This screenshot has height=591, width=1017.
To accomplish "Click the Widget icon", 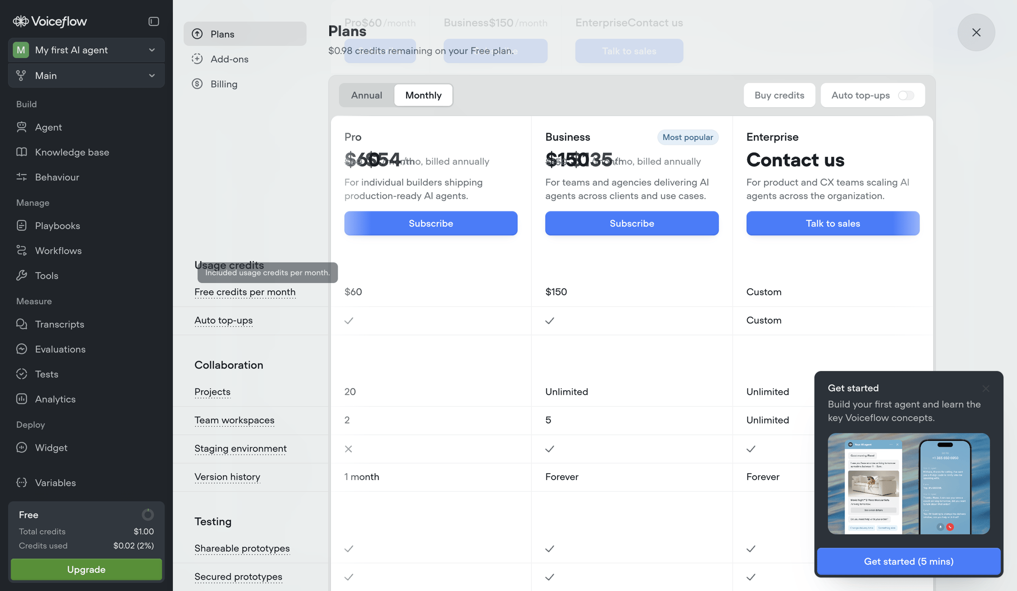I will [22, 447].
